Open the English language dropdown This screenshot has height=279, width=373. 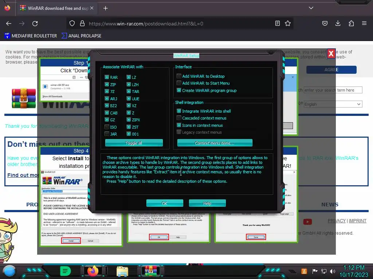(333, 104)
